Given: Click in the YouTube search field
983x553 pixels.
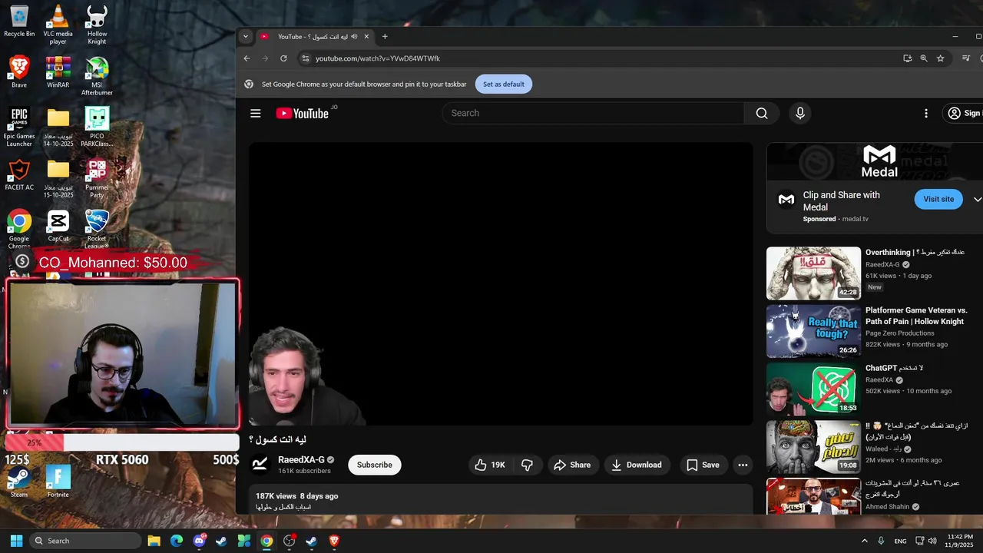Looking at the screenshot, I should point(593,113).
